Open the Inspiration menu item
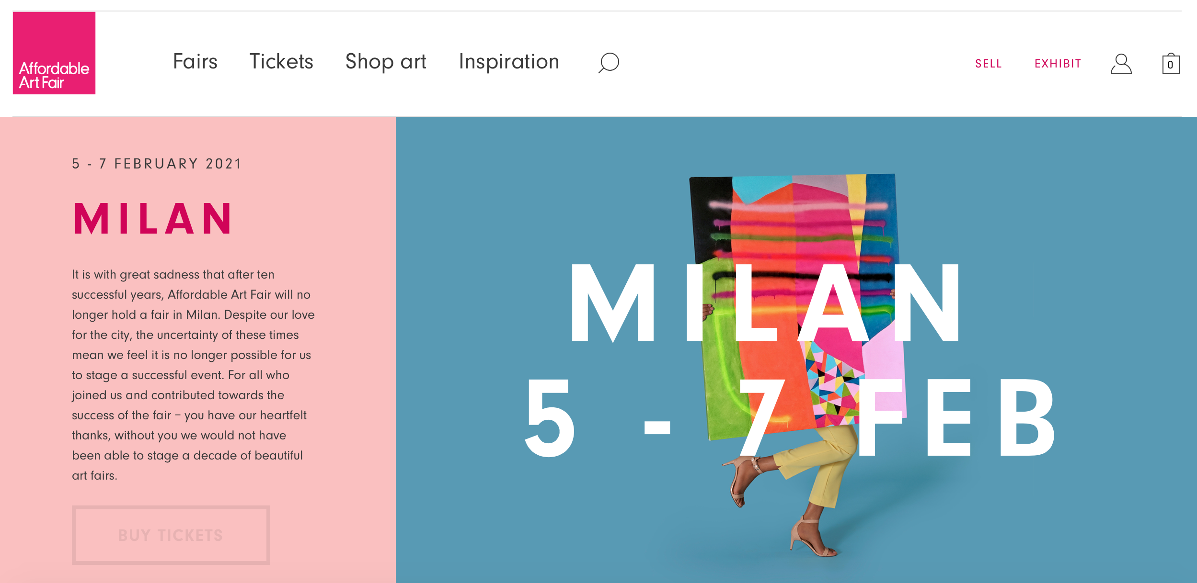1197x583 pixels. pos(509,62)
